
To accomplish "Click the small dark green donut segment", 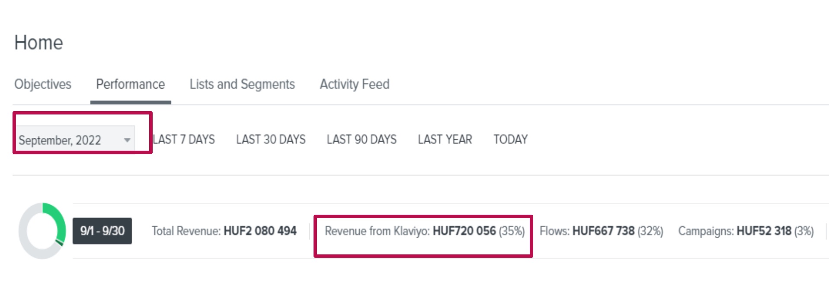I will (60, 242).
